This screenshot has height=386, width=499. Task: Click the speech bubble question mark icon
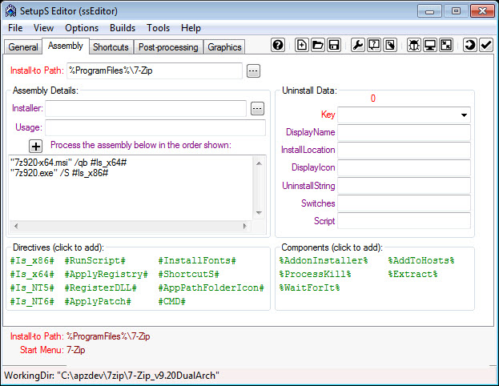click(x=374, y=45)
